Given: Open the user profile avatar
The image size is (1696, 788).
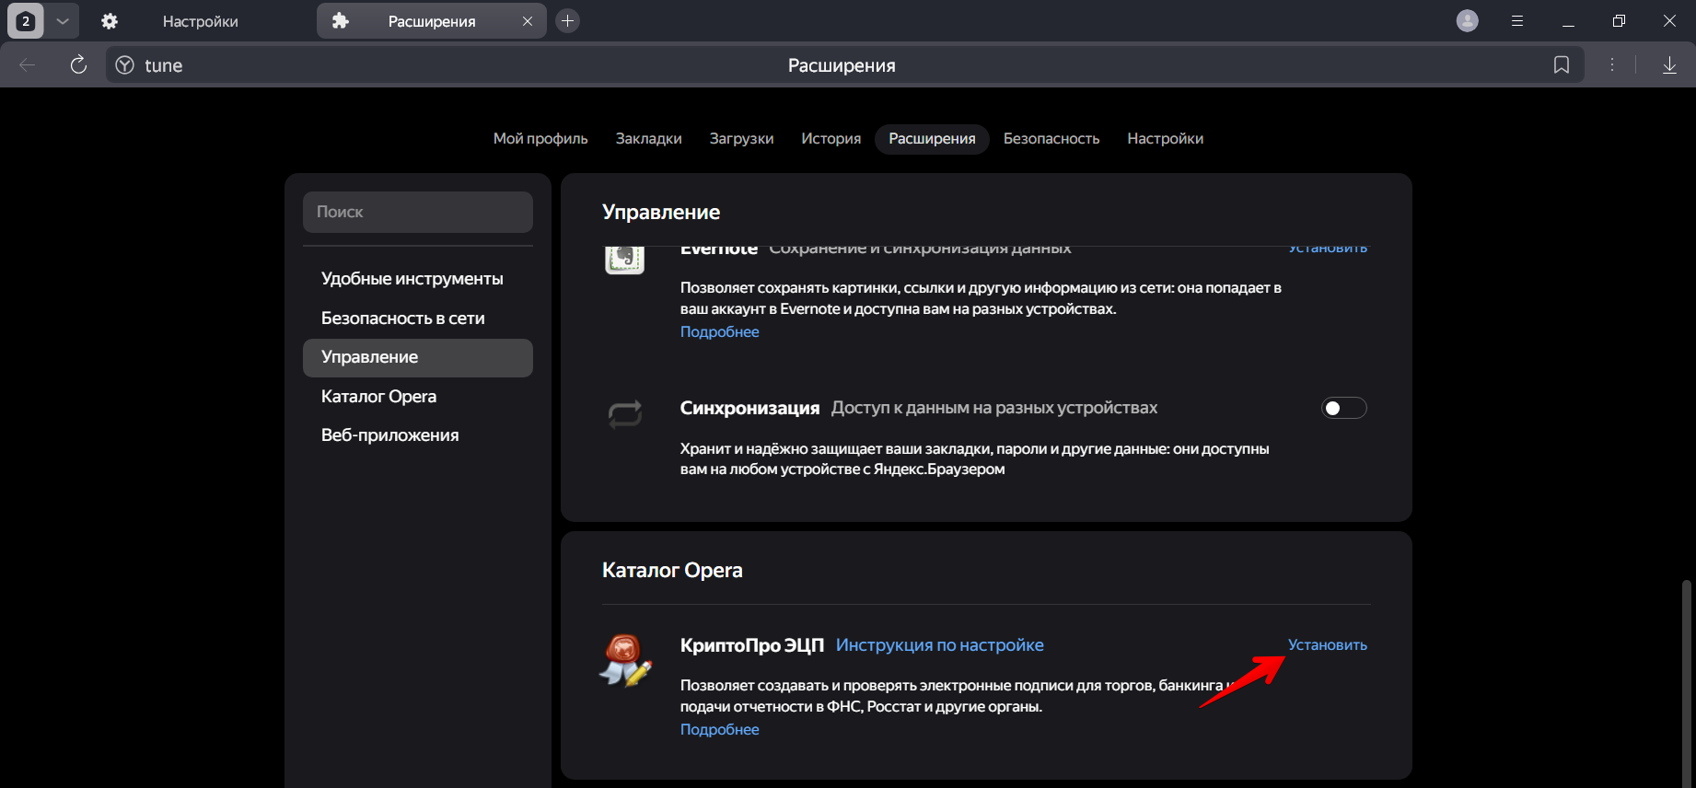Looking at the screenshot, I should 1468,21.
